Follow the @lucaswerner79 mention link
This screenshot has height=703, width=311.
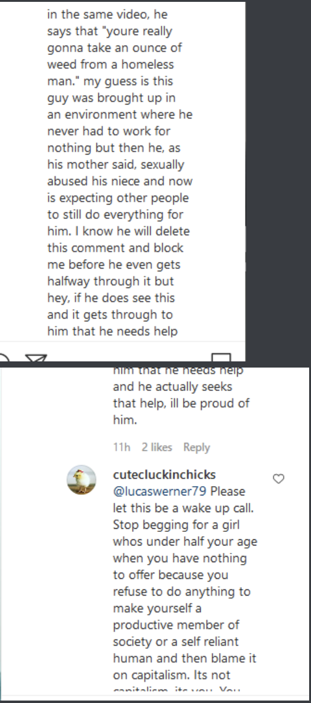click(160, 491)
